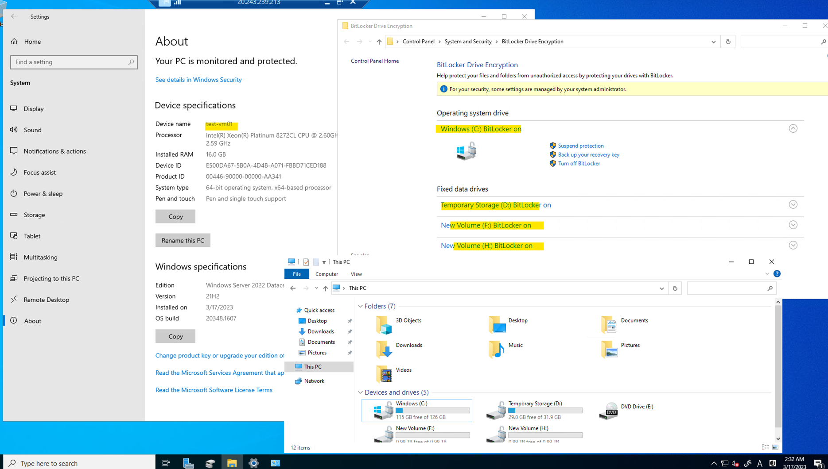Click the Windows (C:) drive icon
This screenshot has width=828, height=469.
[383, 410]
